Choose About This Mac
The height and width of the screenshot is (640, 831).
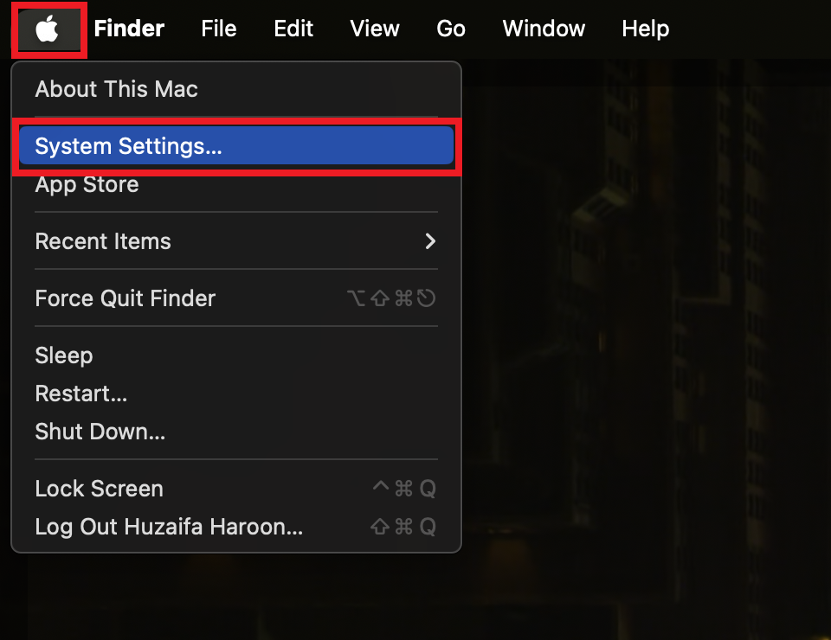[x=116, y=89]
